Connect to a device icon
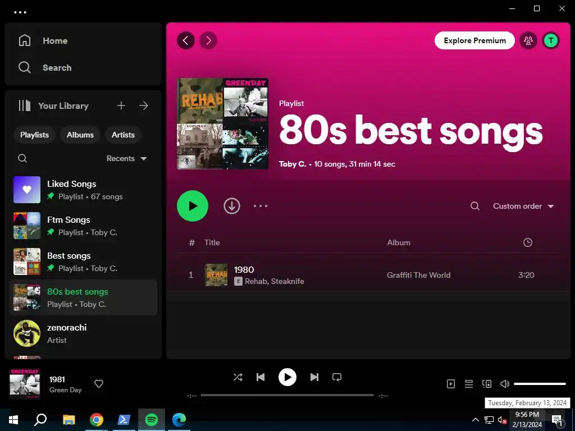 click(x=487, y=384)
